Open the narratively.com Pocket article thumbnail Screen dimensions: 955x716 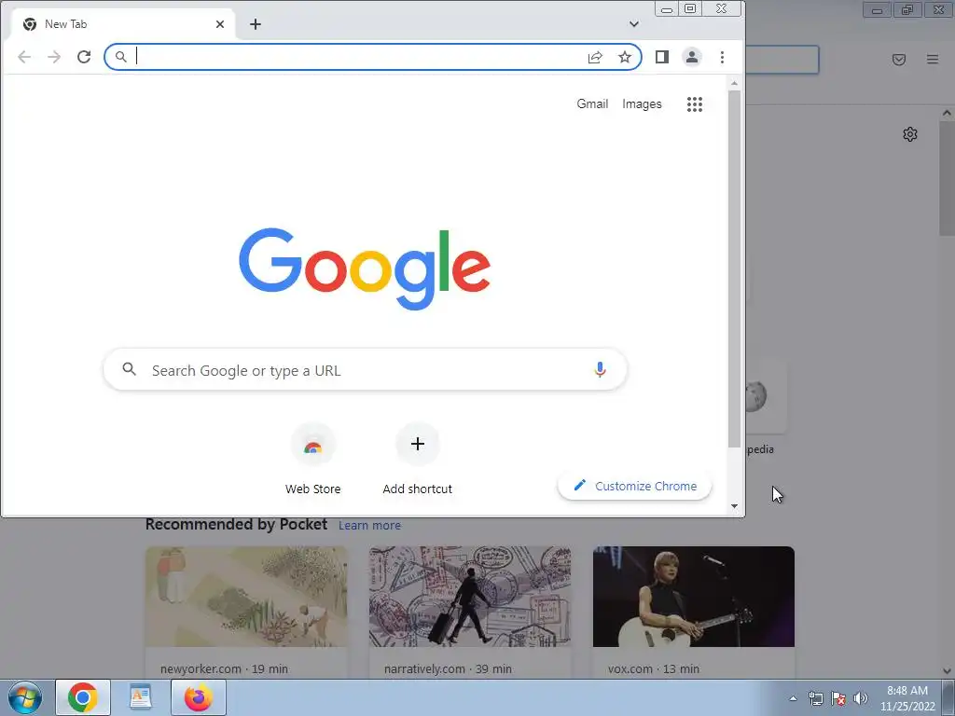click(x=470, y=597)
